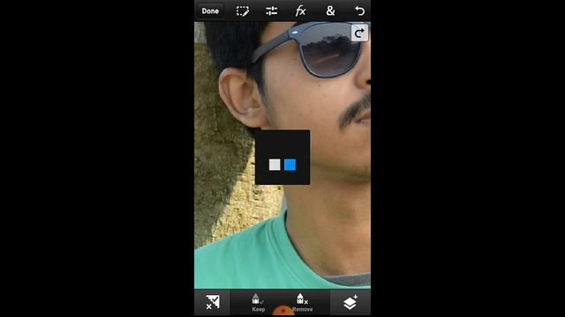
Task: Open the adjustments sliders icon
Action: coord(272,11)
